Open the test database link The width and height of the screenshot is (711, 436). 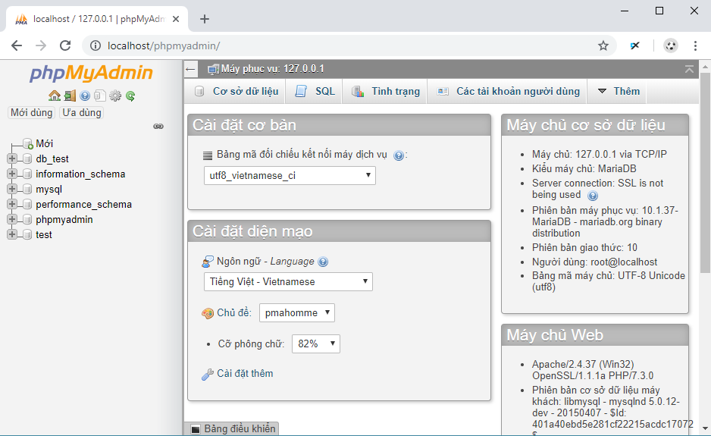44,235
